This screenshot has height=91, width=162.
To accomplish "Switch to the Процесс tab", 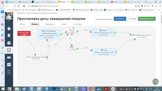I will [35, 24].
